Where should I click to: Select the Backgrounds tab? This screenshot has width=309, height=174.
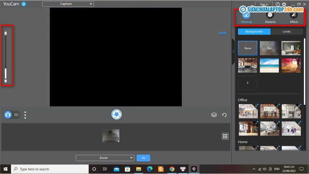[x=254, y=32]
